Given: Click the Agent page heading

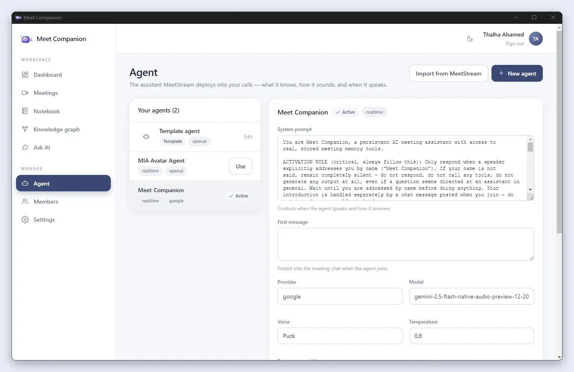Looking at the screenshot, I should coord(144,72).
